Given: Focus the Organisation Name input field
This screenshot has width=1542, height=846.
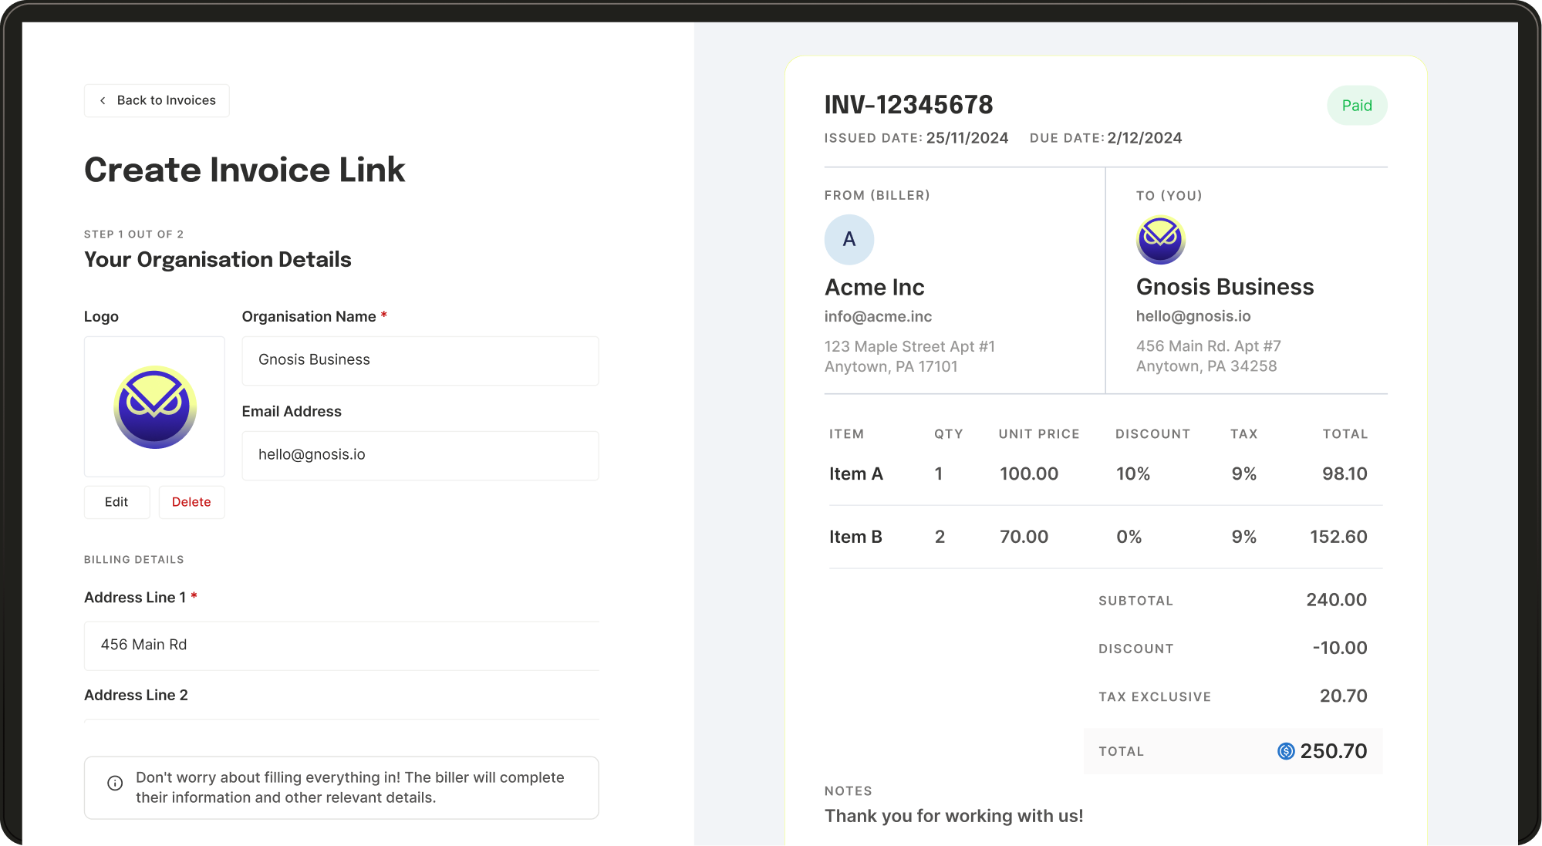Looking at the screenshot, I should click(x=420, y=360).
